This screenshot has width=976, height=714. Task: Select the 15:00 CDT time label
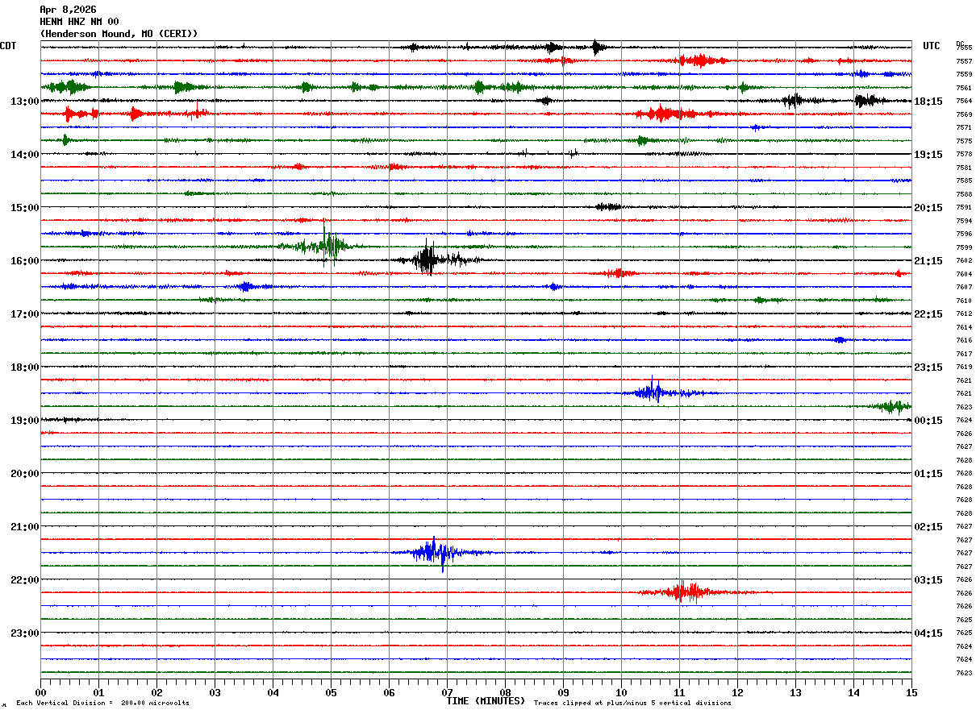[24, 208]
